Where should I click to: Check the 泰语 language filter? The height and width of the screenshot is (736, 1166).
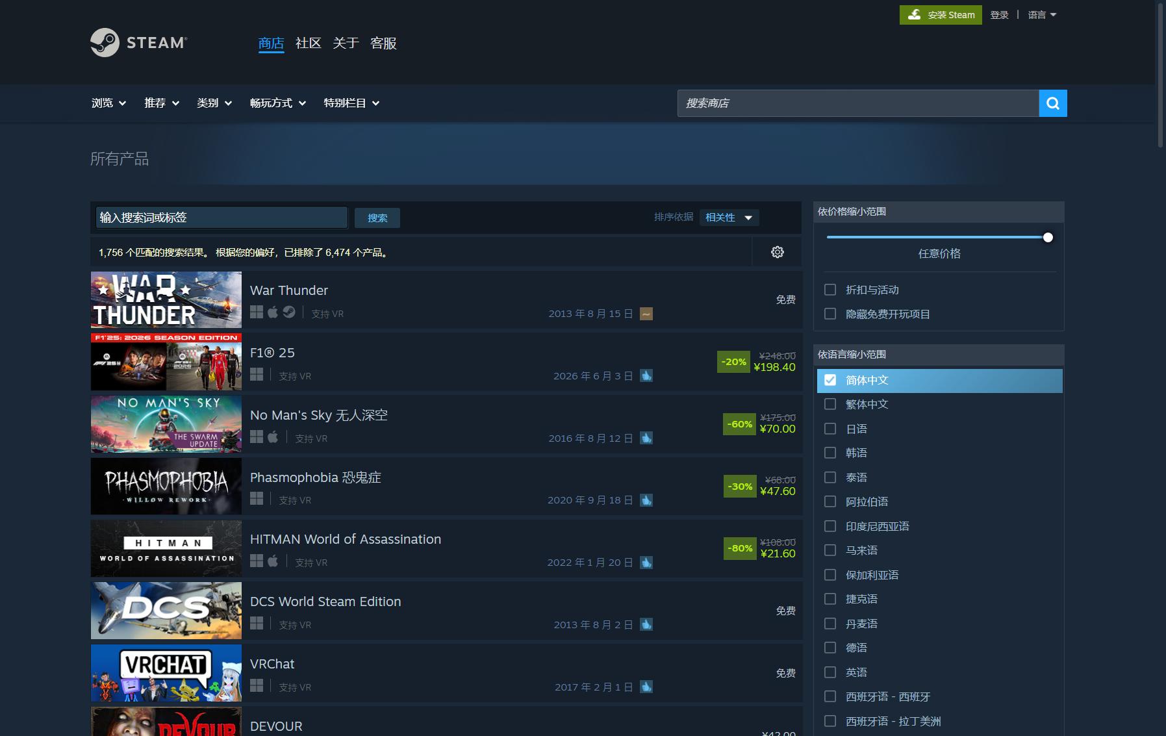point(830,477)
